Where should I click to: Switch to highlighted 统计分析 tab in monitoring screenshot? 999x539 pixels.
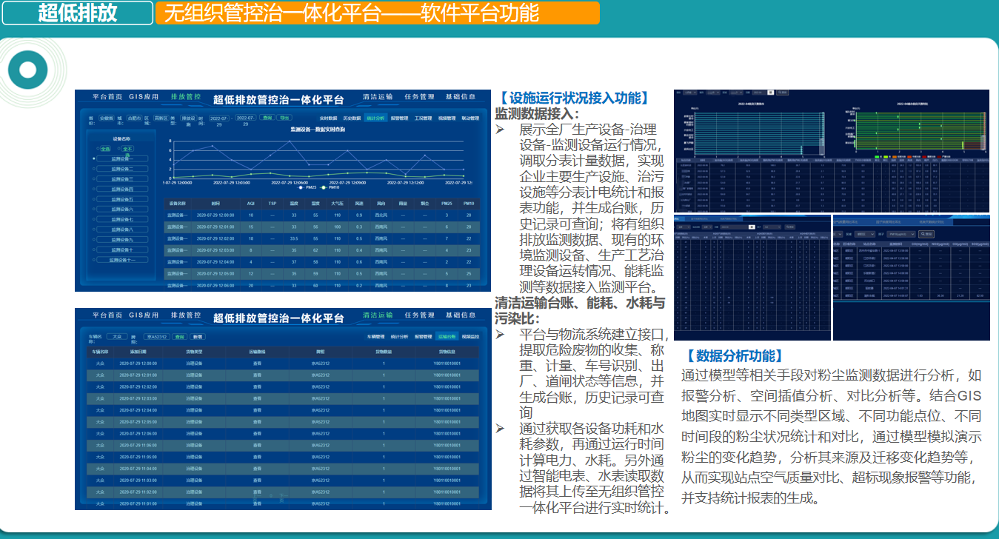click(375, 118)
